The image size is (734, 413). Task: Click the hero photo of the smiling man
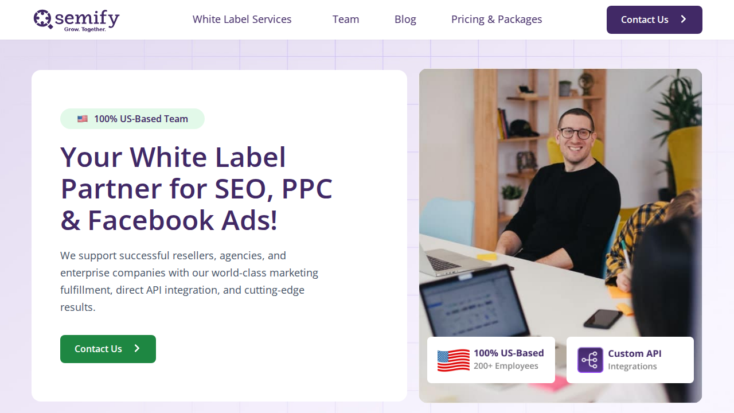pyautogui.click(x=560, y=201)
